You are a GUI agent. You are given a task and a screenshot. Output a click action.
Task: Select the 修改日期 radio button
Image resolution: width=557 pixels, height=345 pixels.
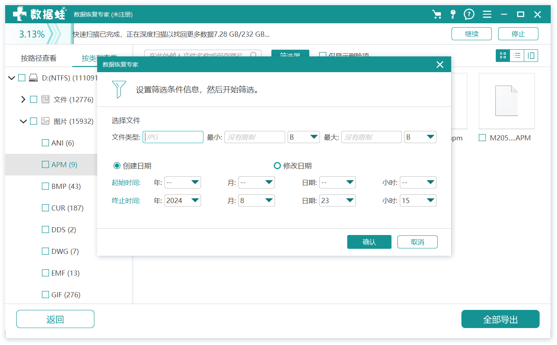tap(277, 166)
